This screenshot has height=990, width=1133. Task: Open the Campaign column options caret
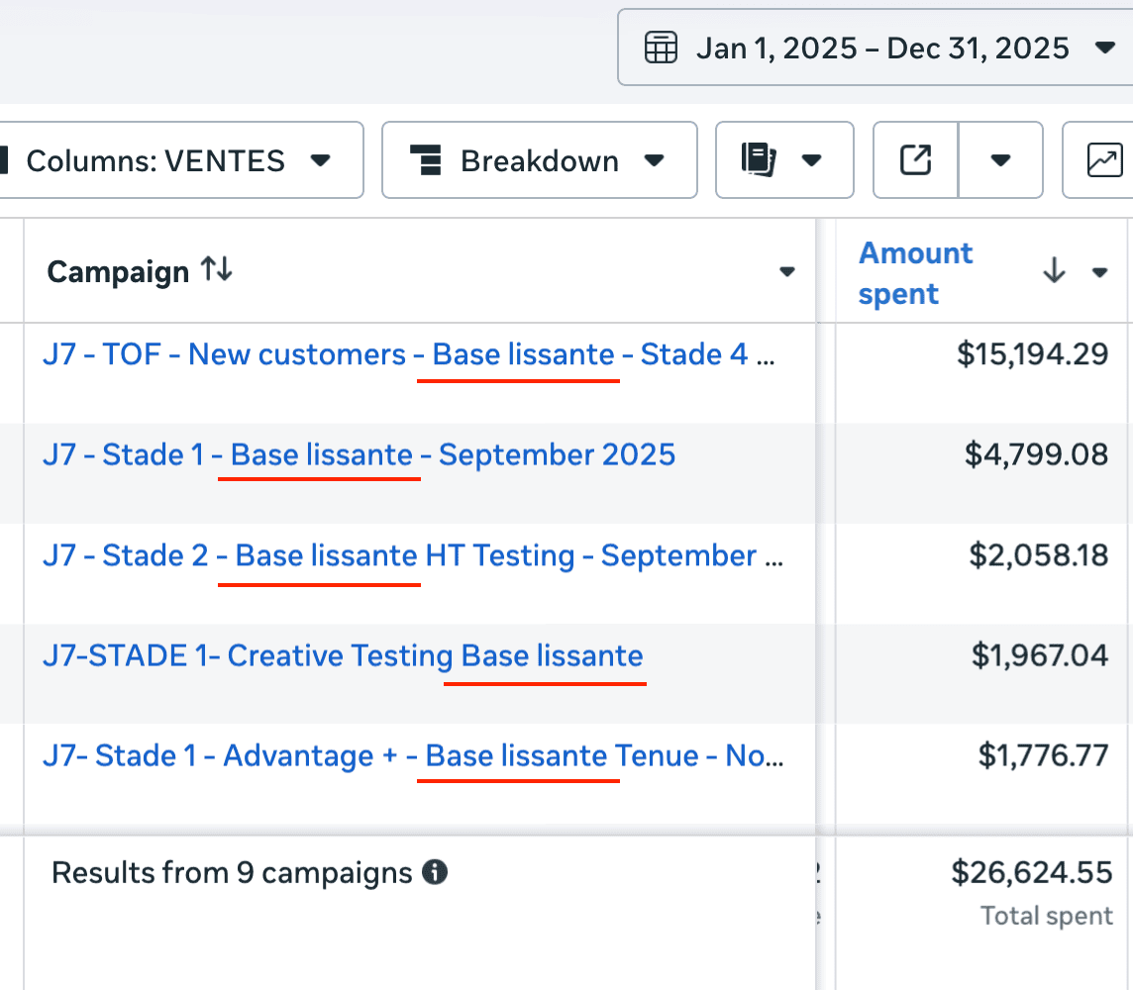[x=787, y=272]
